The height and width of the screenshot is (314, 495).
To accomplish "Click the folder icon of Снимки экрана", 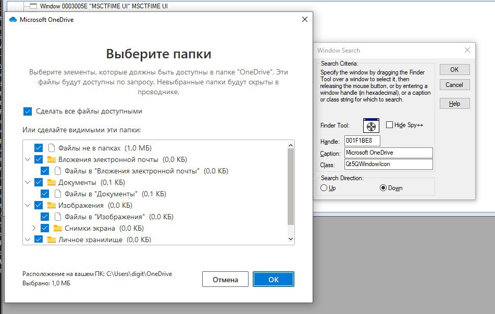I will [58, 228].
